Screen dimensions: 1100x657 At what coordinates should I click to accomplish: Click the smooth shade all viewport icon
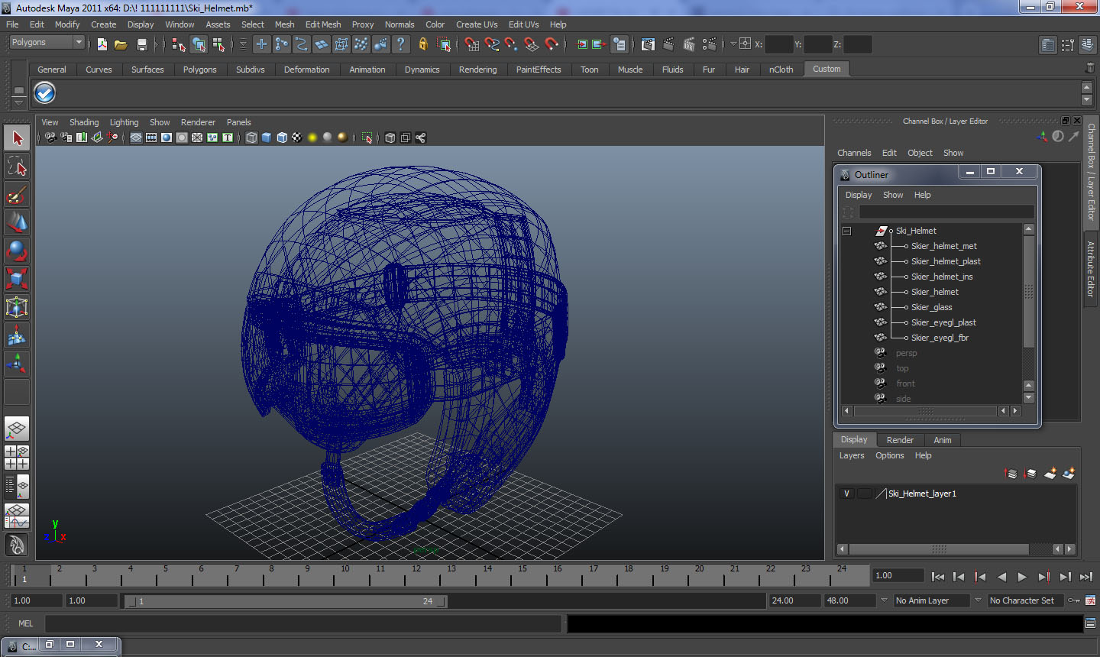[267, 138]
